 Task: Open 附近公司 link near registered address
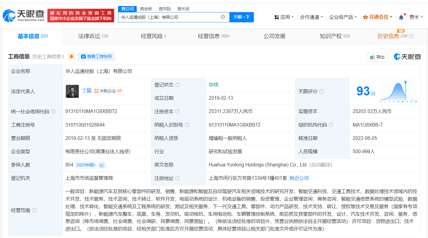[299, 178]
